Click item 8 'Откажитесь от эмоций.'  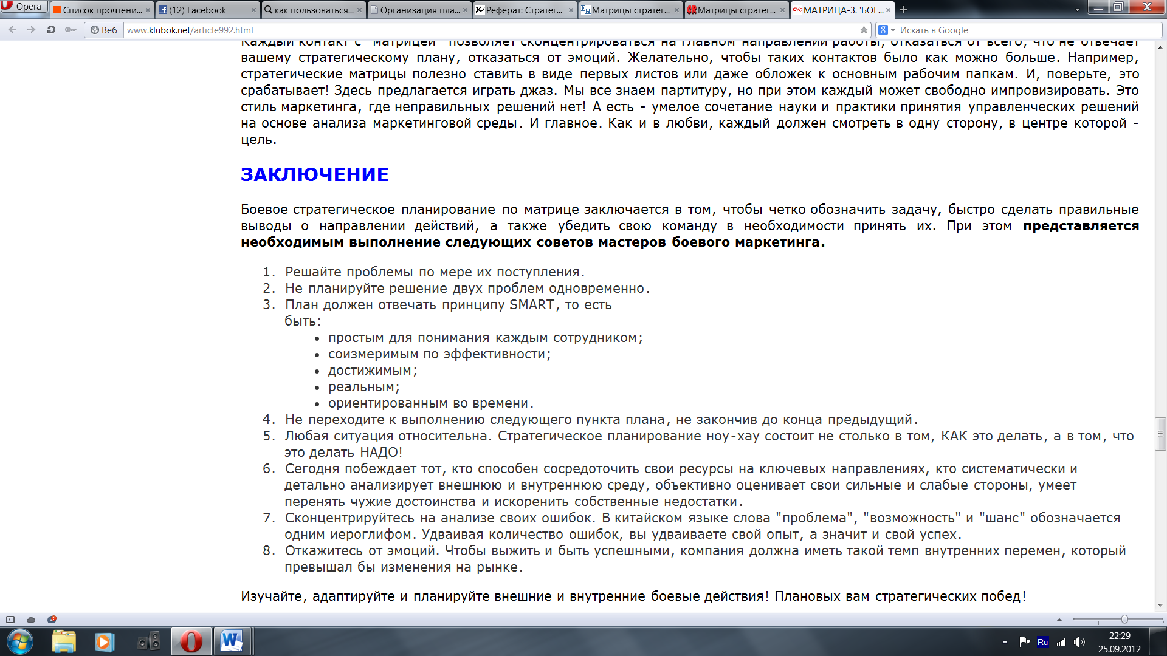click(x=362, y=551)
